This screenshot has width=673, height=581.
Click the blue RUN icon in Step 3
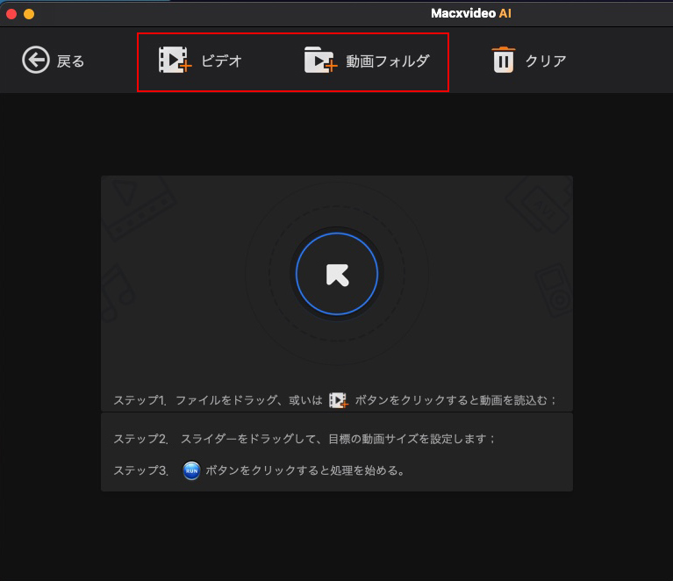click(x=191, y=470)
